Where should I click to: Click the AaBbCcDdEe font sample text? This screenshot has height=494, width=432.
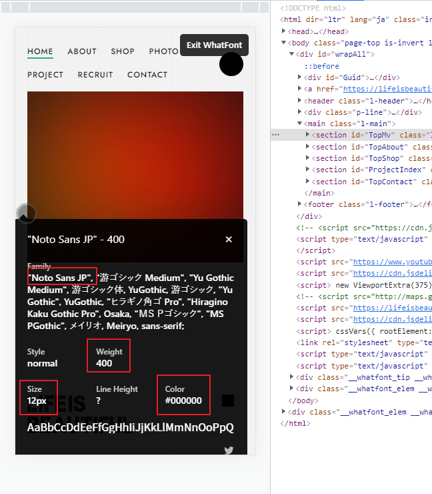coord(130,427)
